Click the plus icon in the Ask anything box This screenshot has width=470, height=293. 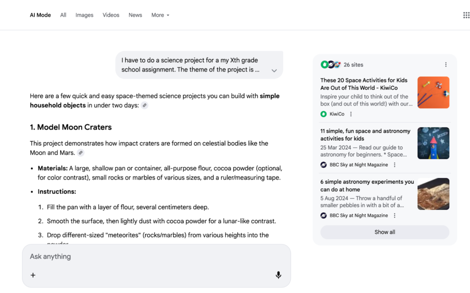pos(33,275)
